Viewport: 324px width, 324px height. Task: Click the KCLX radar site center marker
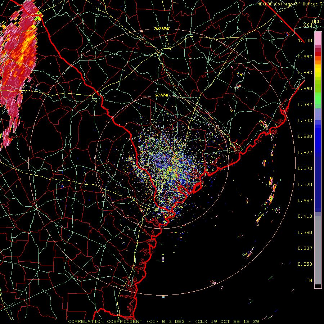pos(162,162)
